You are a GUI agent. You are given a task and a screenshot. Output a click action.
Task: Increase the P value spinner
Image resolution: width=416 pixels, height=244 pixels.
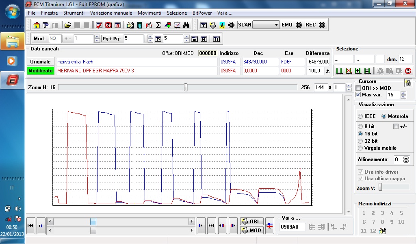[186, 37]
